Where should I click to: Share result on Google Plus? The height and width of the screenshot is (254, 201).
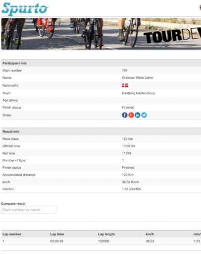[131, 115]
